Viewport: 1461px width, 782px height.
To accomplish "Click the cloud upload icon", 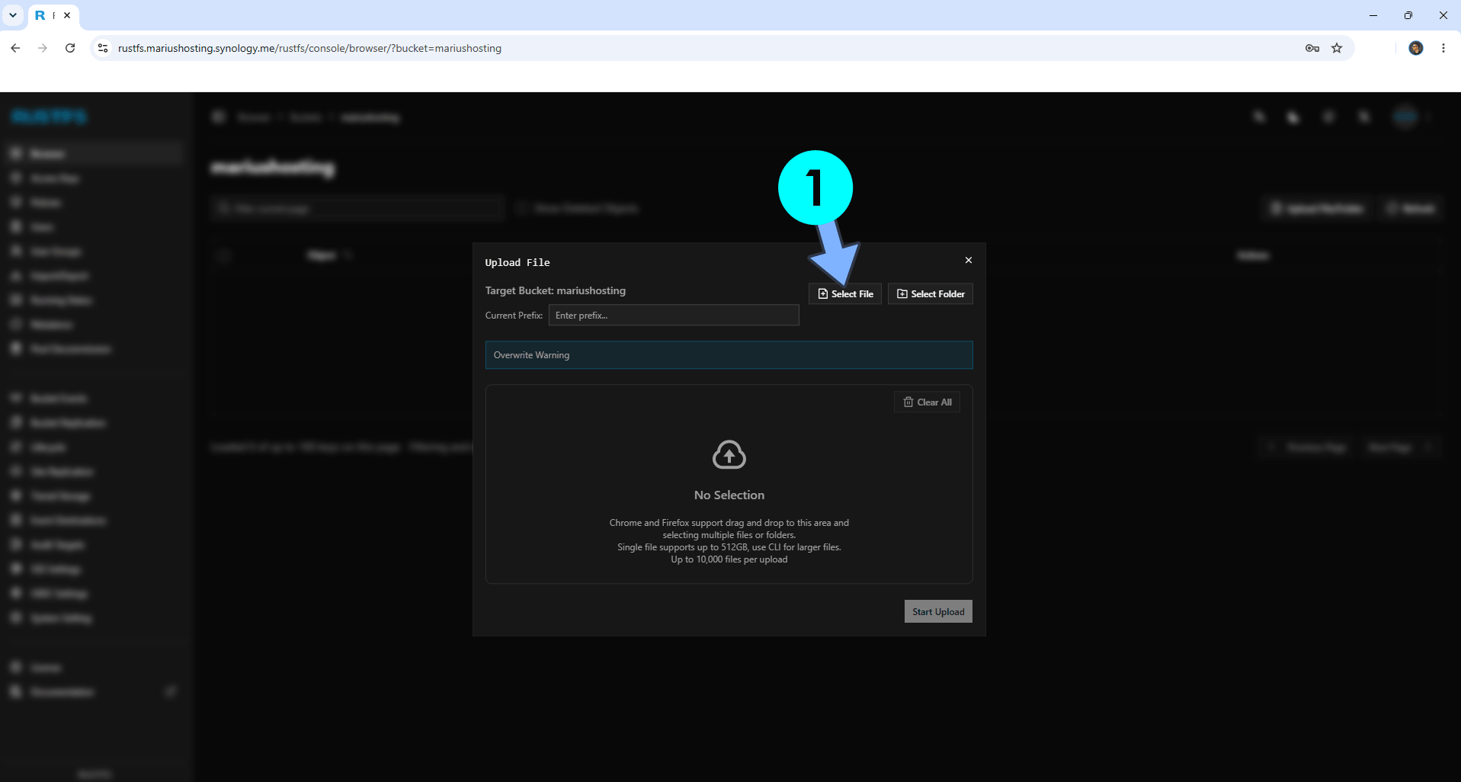I will [729, 455].
